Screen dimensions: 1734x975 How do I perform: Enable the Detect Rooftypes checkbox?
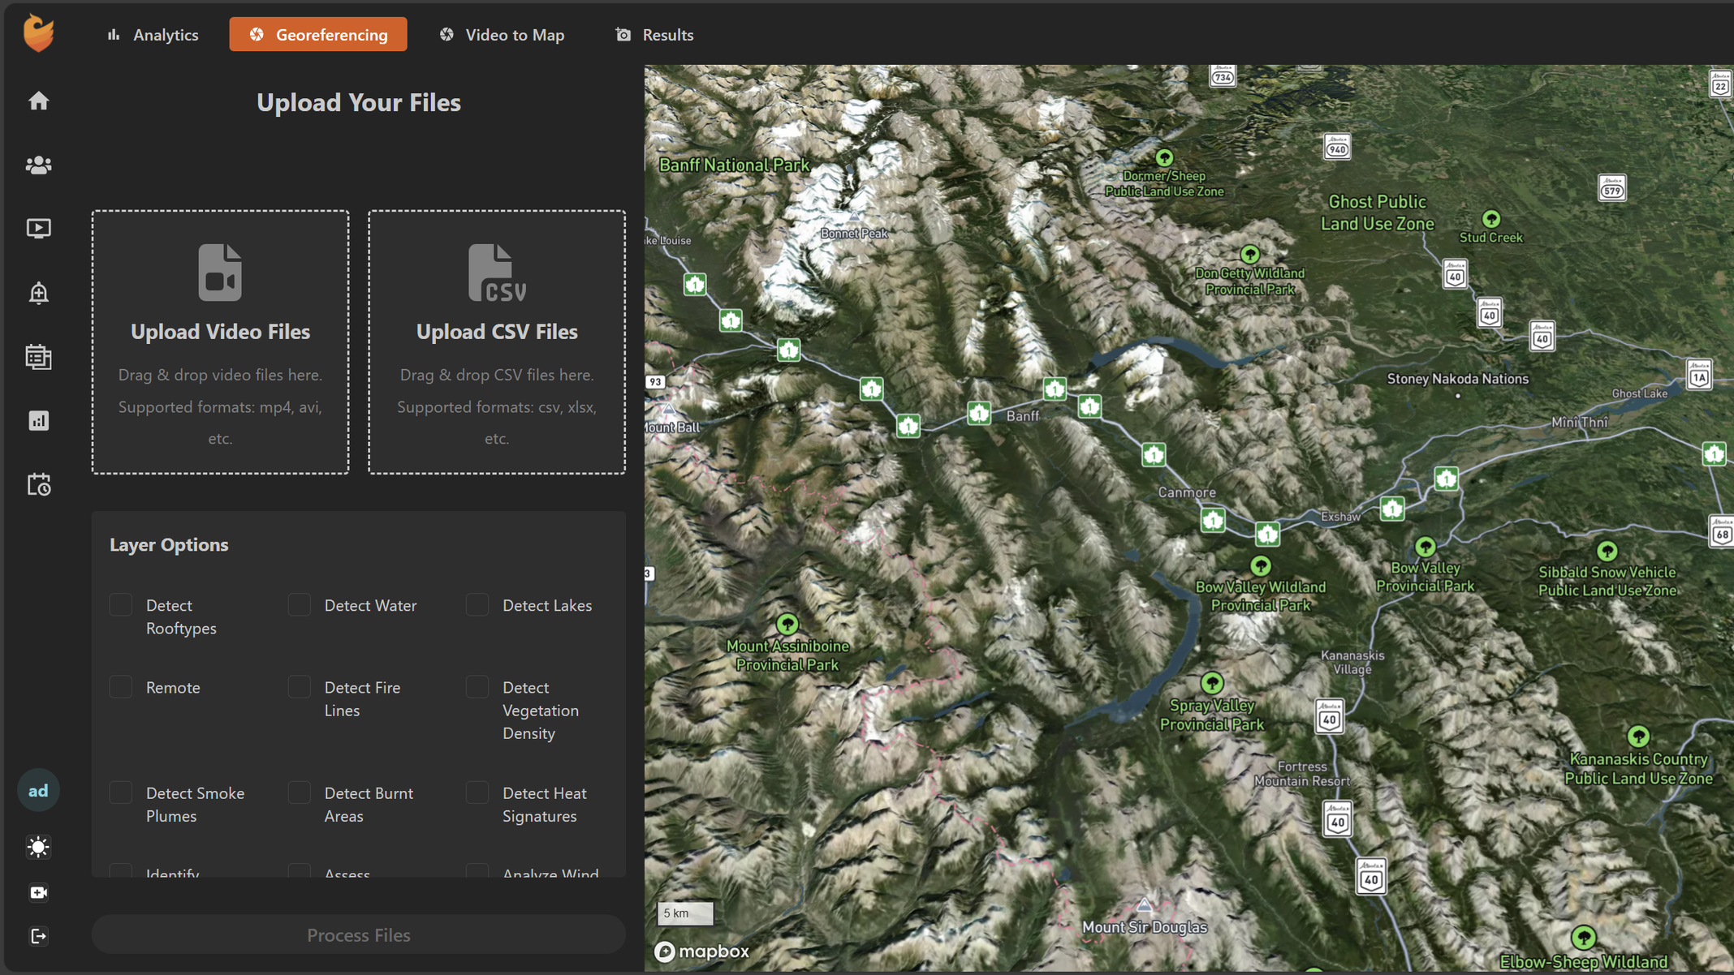tap(121, 605)
